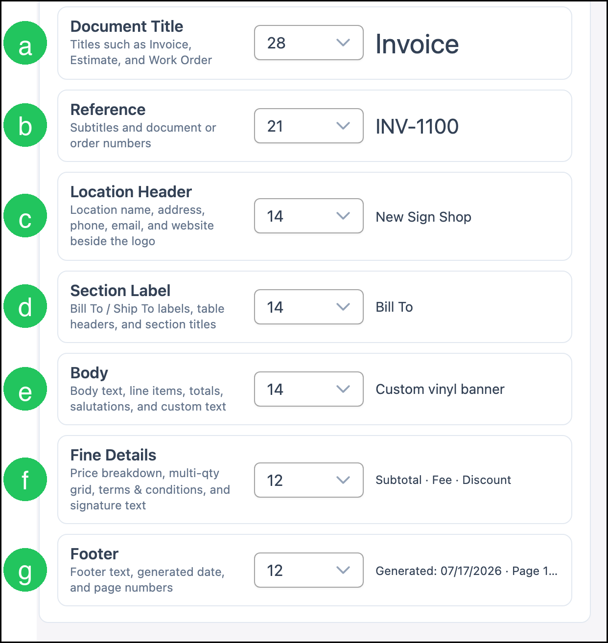Expand the Location Header size dropdown
The image size is (608, 643).
(309, 216)
